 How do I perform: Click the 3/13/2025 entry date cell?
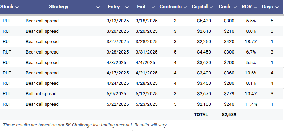click(x=118, y=21)
